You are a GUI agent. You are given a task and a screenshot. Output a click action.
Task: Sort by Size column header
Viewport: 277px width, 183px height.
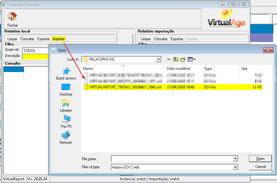[251, 69]
